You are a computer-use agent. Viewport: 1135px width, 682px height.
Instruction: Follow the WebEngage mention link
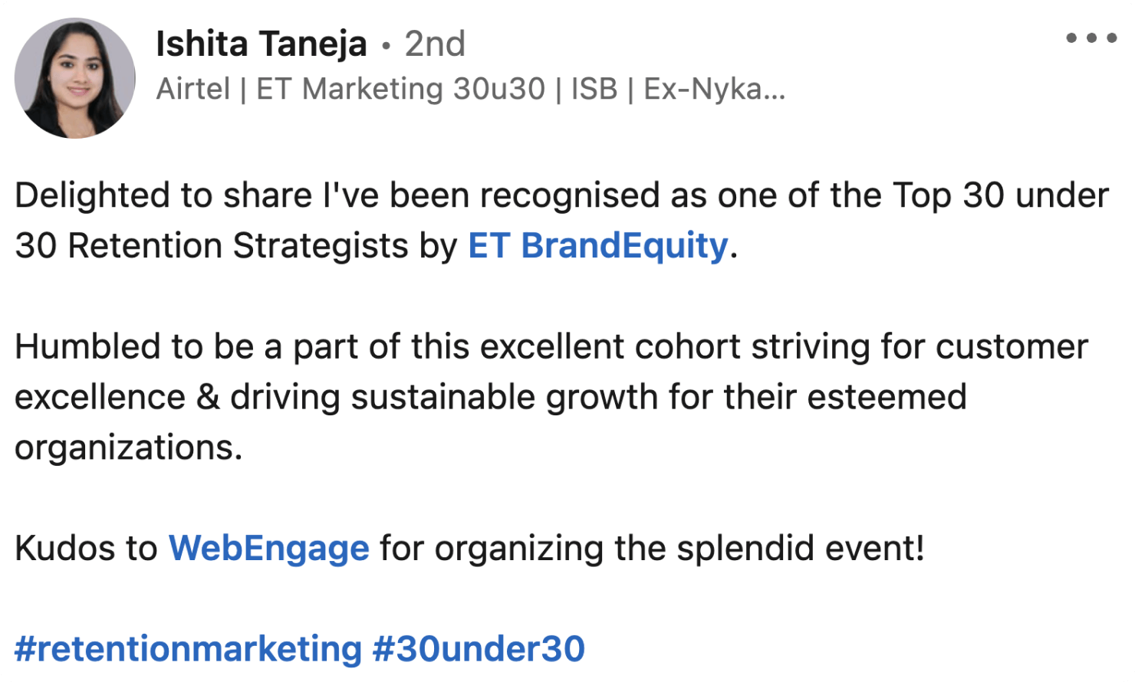tap(268, 548)
